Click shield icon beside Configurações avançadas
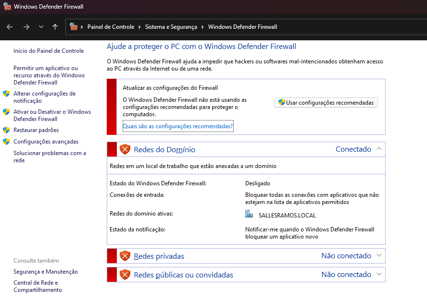The height and width of the screenshot is (301, 427). 6,142
